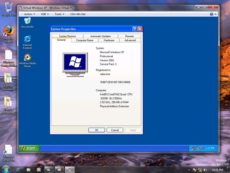Send Ctrl+Alt+Del to the virtual machine

click(78, 14)
